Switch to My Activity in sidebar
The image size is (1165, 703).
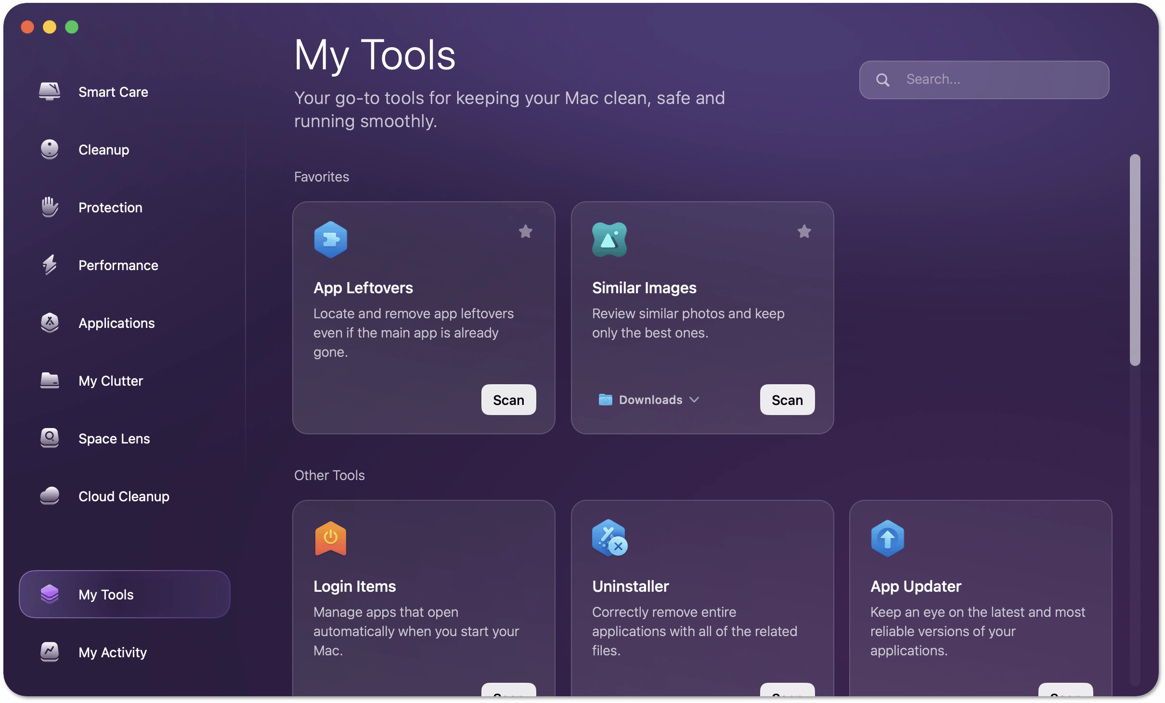(113, 652)
